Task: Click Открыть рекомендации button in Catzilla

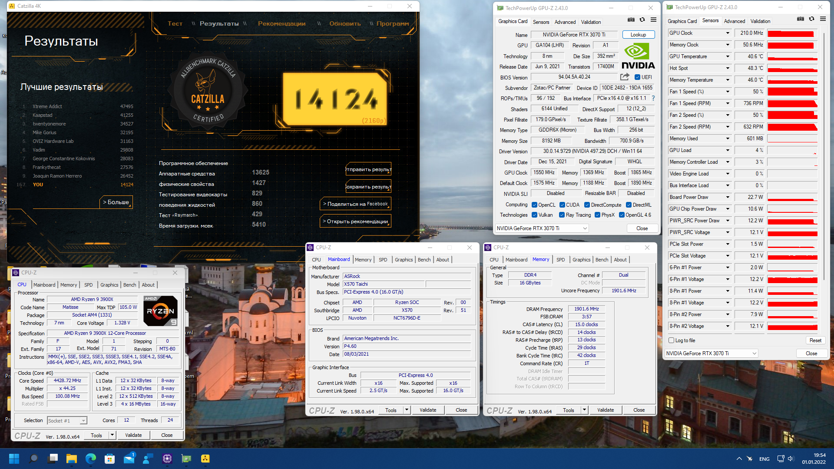Action: pos(355,221)
